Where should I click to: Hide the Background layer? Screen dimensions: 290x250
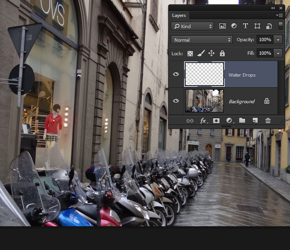pos(176,101)
